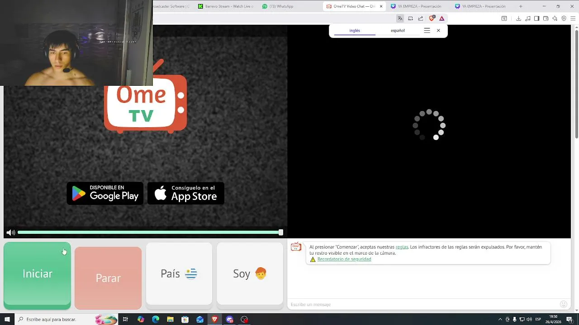
Task: Open the system volume tray icon
Action: tap(529, 319)
